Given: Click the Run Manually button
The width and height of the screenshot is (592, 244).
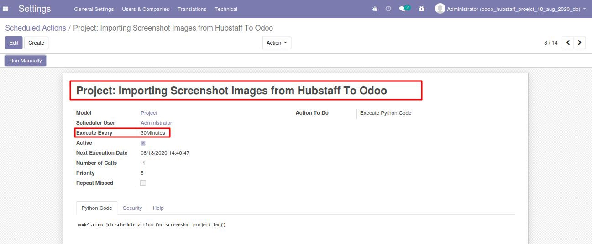Looking at the screenshot, I should click(26, 61).
